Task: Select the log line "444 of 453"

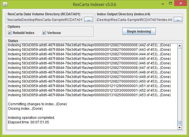Action: [x=89, y=54]
